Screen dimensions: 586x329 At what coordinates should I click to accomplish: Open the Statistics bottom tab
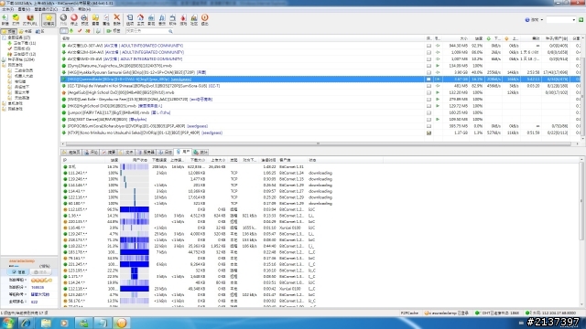pos(201,153)
